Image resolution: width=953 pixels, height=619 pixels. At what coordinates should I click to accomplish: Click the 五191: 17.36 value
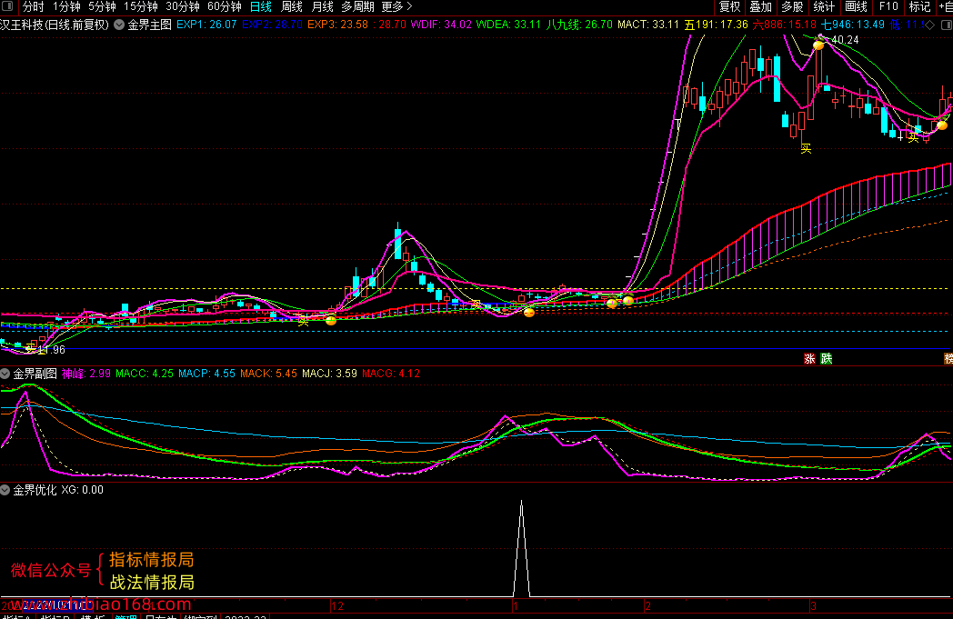click(x=716, y=25)
